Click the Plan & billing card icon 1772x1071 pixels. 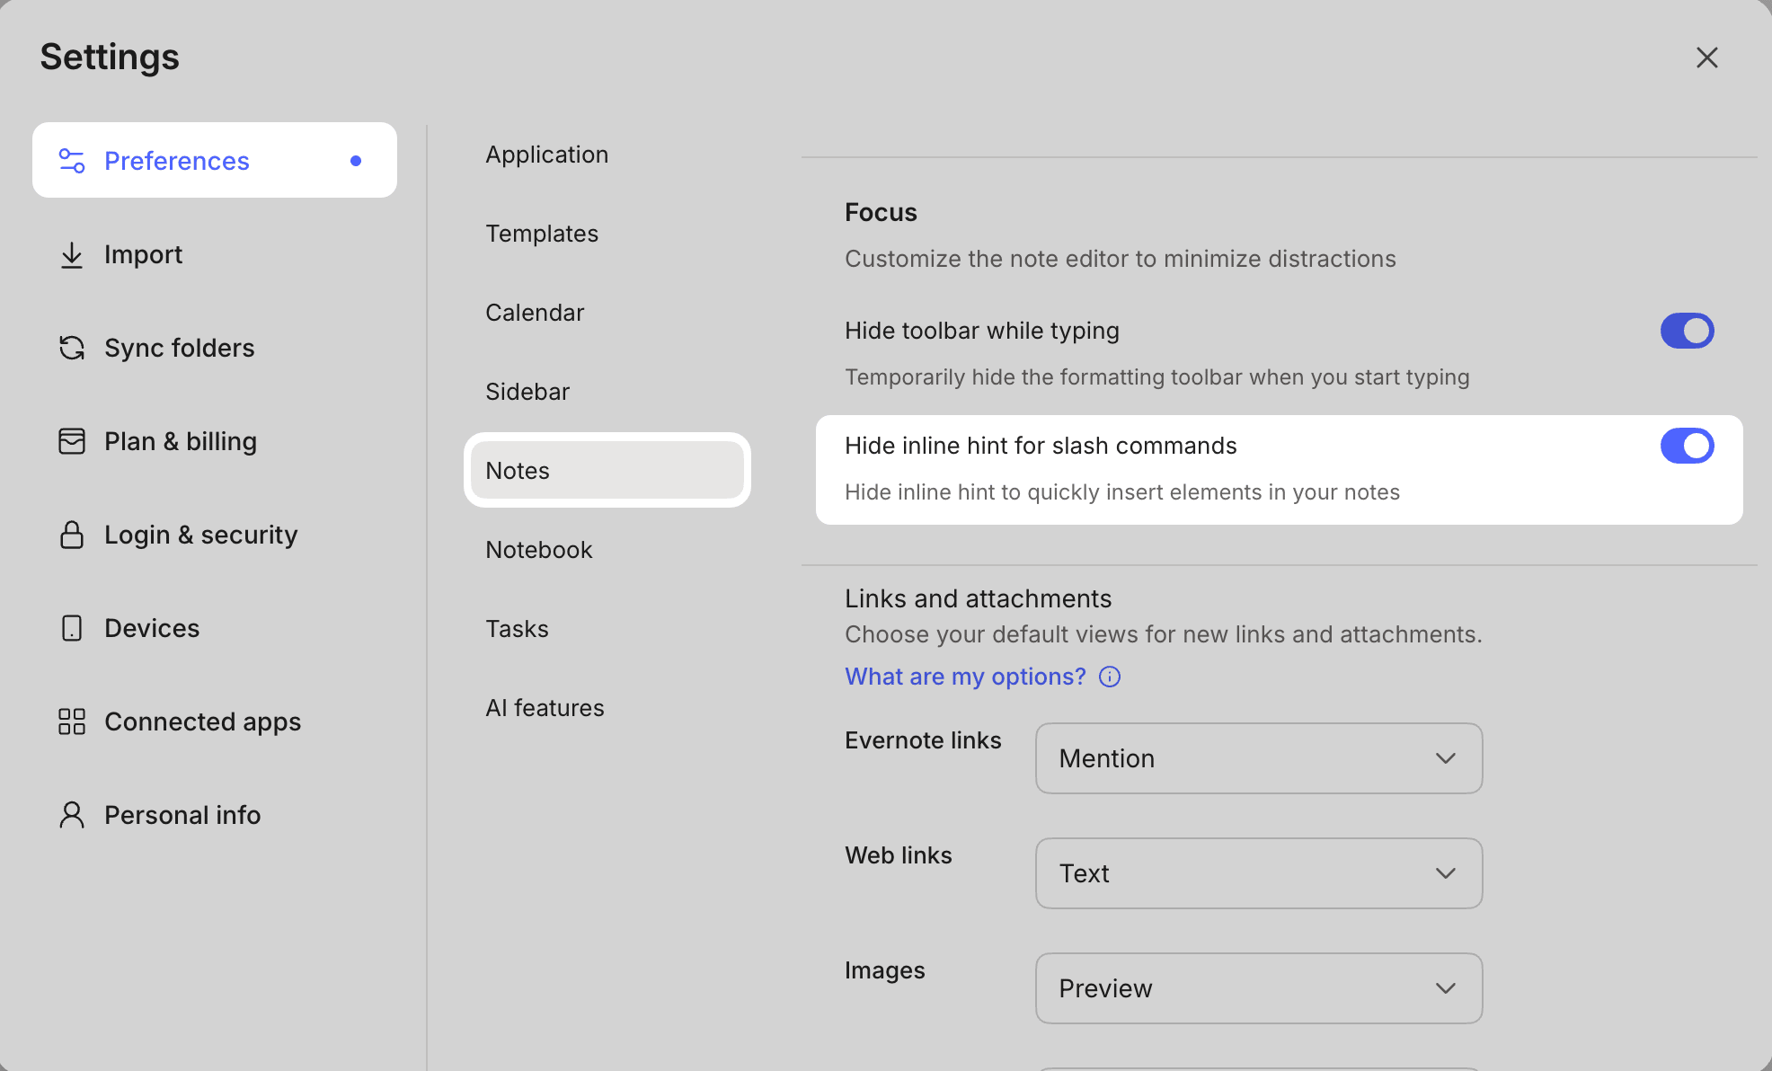pos(72,441)
